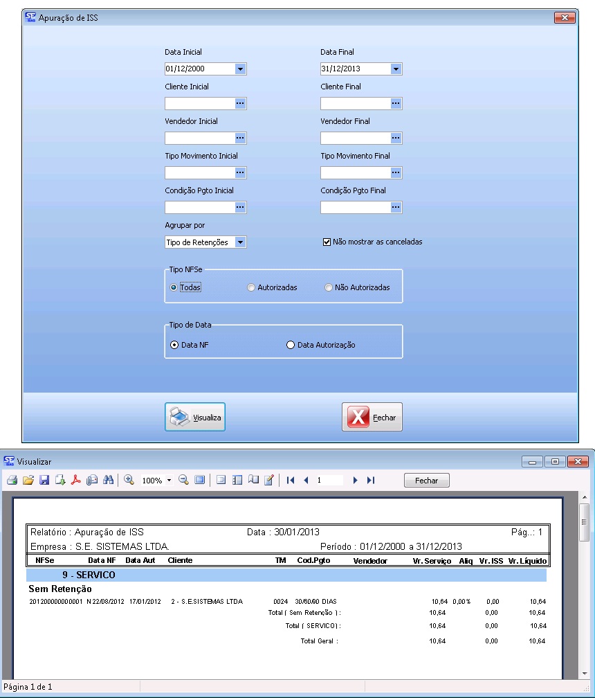
Task: Click the binoculars find icon
Action: [108, 480]
